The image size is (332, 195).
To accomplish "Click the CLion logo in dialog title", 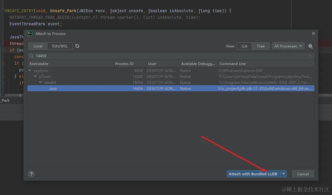I will [30, 33].
